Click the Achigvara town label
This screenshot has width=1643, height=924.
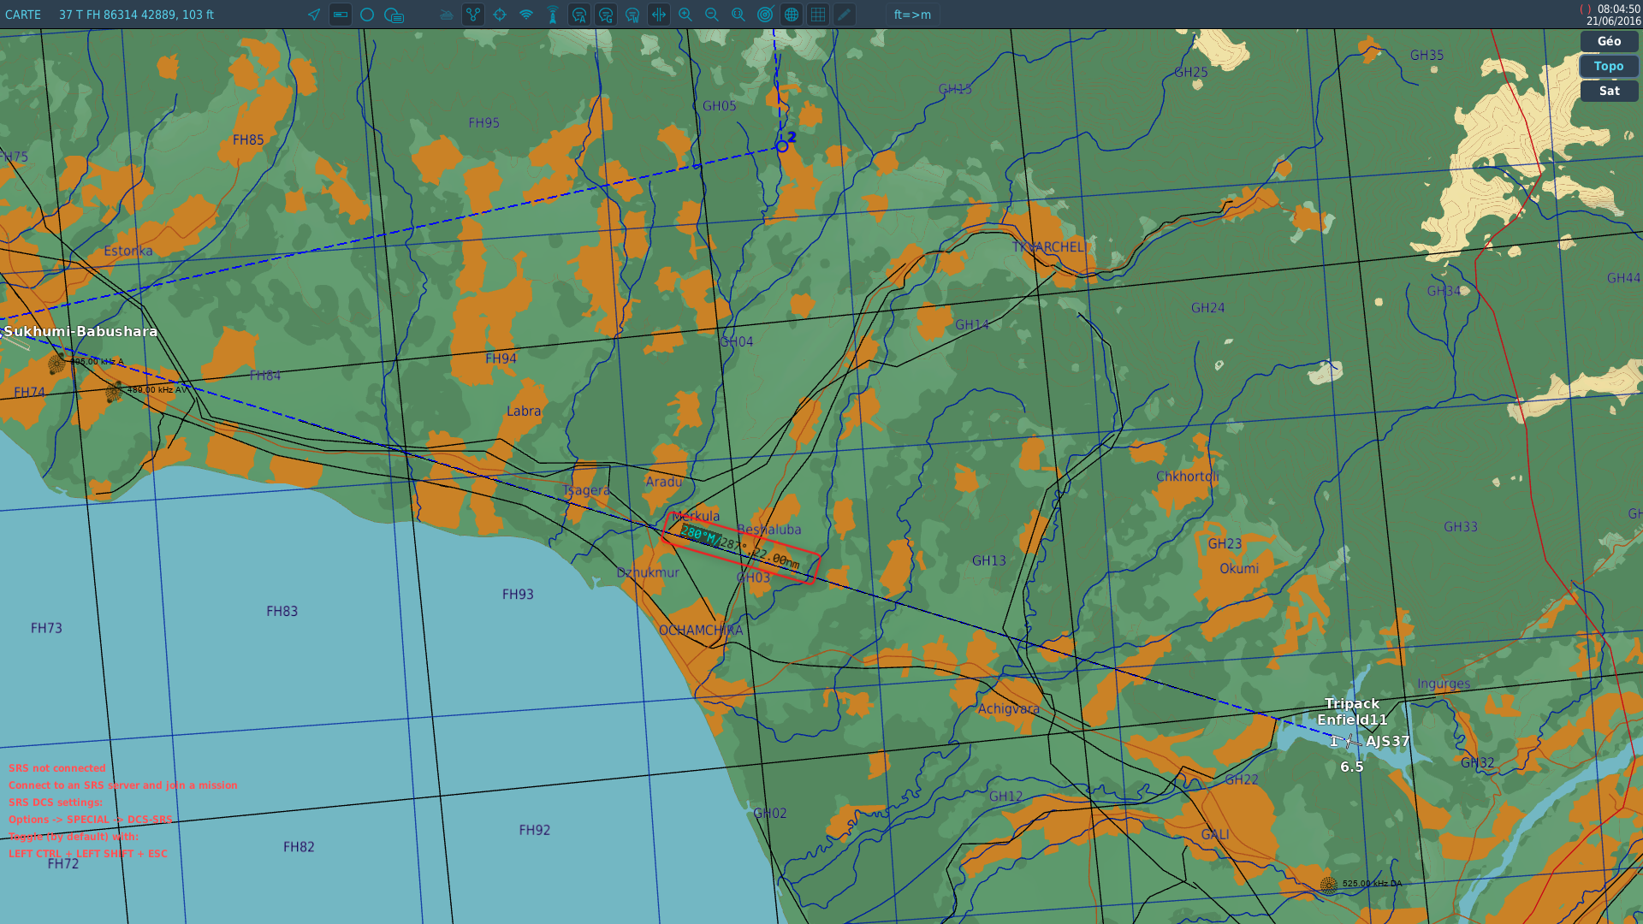[1009, 709]
